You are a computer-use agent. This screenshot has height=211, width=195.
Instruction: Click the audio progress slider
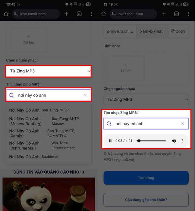click(x=151, y=141)
